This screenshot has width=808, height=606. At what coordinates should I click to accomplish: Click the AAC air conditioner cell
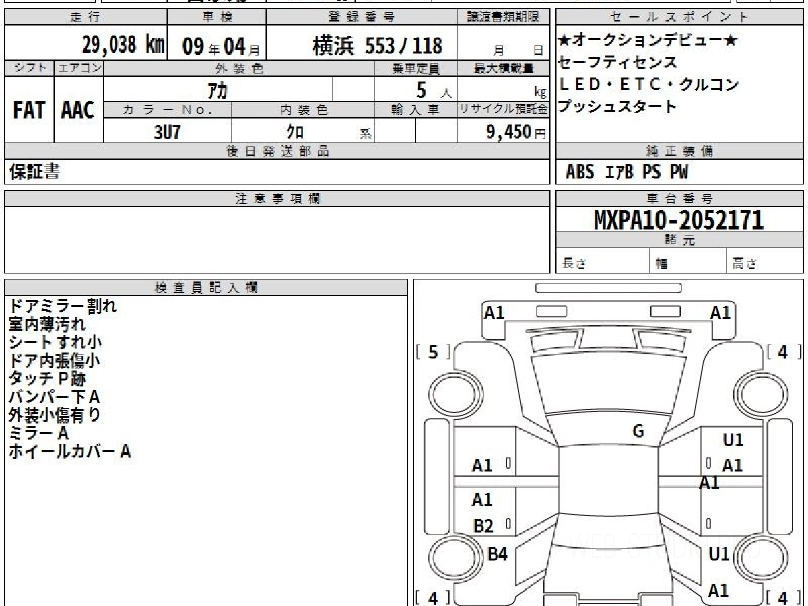pos(78,110)
